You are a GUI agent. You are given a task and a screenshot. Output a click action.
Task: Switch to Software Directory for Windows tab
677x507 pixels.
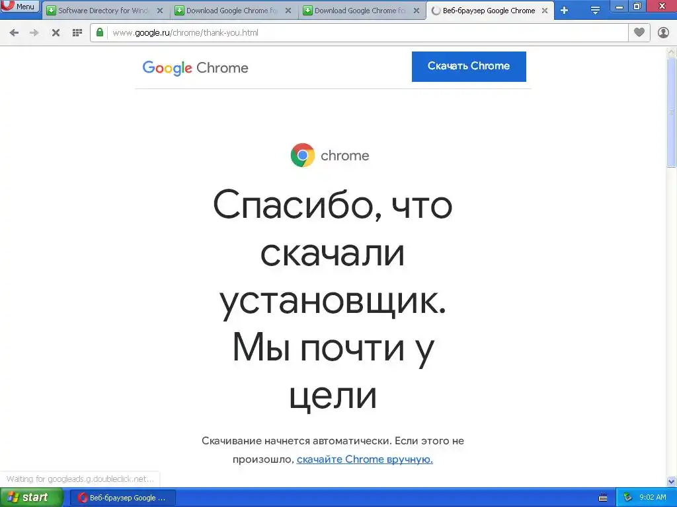102,11
